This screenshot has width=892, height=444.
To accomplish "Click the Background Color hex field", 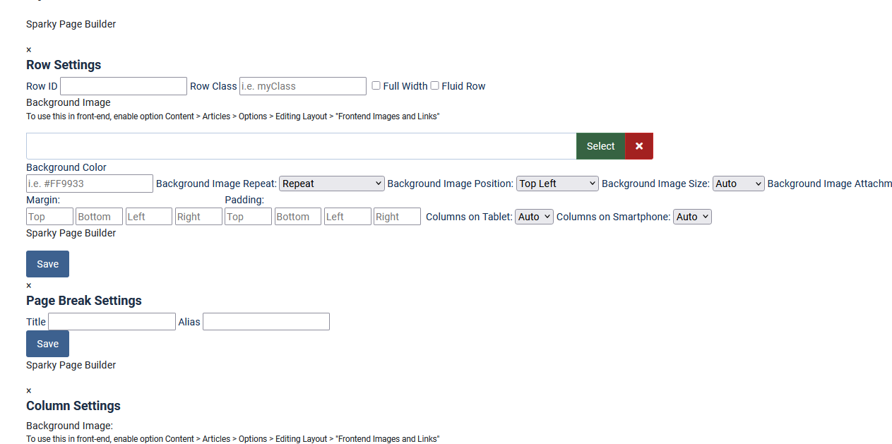I will 90,184.
